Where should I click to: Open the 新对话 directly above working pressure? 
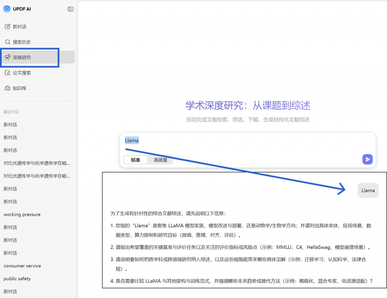10,202
